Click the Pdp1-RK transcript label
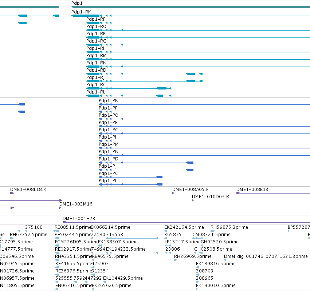Screen dimensions: 310x291 (81, 12)
